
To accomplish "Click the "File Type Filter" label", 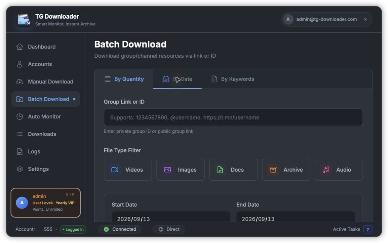I will point(122,150).
